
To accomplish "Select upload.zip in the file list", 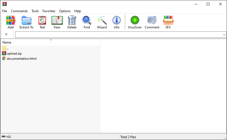I will 14,53.
